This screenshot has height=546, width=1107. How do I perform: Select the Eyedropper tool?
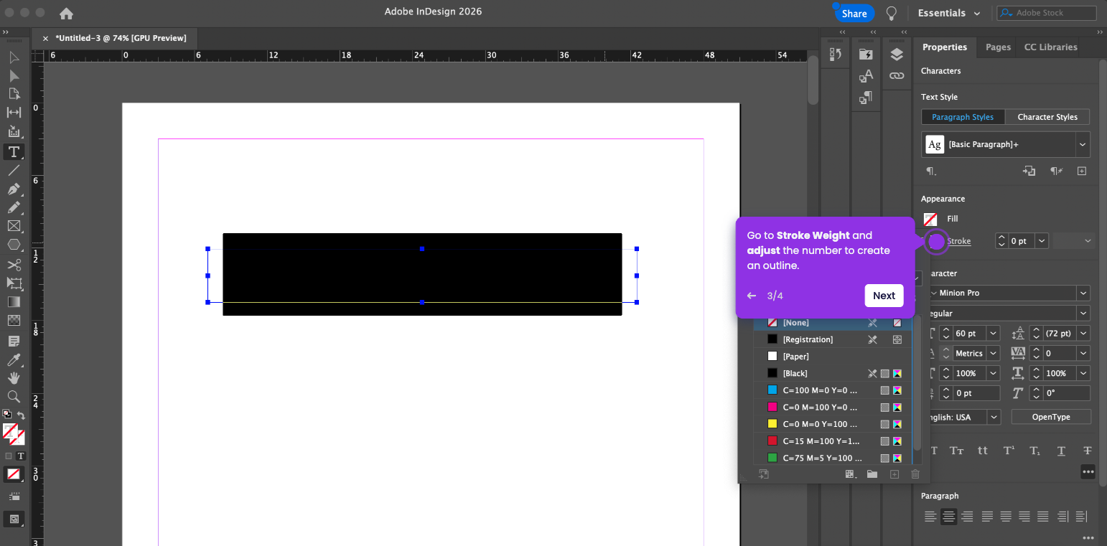[x=14, y=359]
